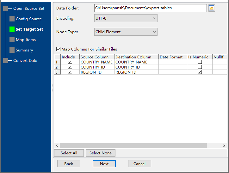Click the gray Open Source Set step marker

click(6, 9)
